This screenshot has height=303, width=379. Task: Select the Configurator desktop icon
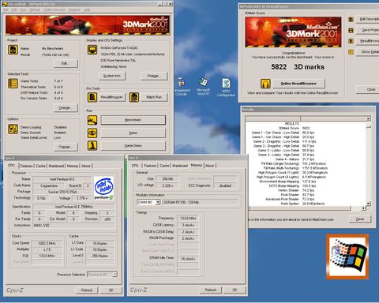(226, 88)
